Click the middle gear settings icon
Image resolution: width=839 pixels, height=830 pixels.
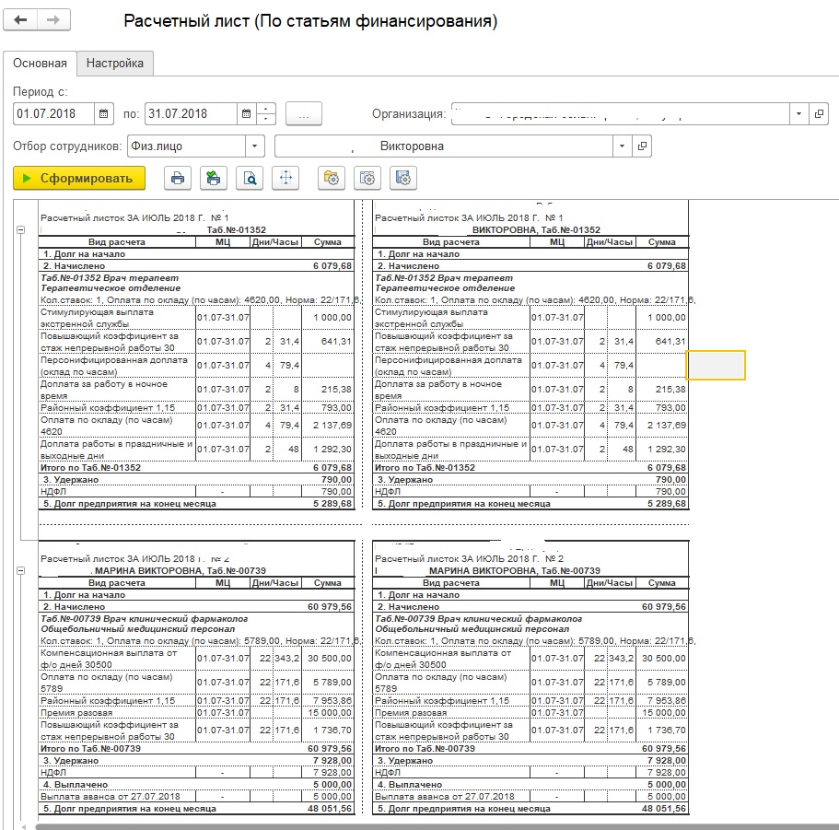click(367, 178)
